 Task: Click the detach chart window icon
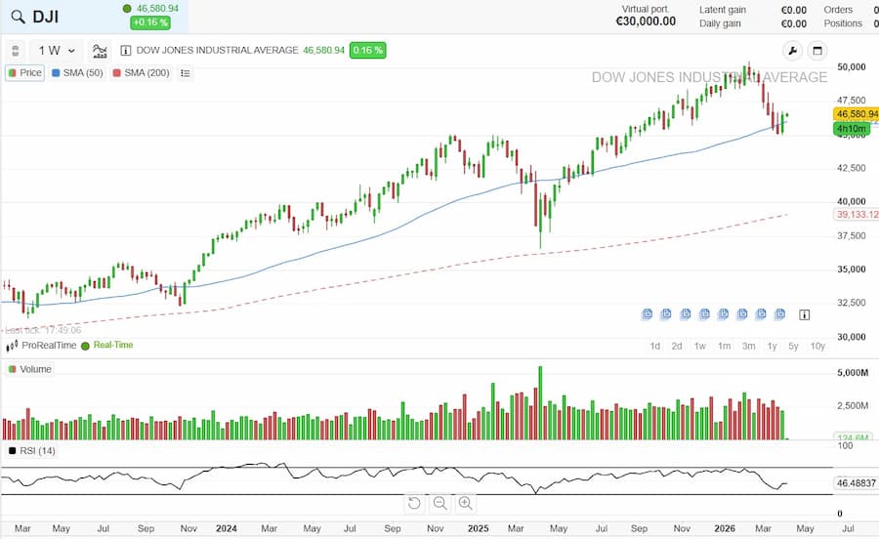click(x=817, y=51)
